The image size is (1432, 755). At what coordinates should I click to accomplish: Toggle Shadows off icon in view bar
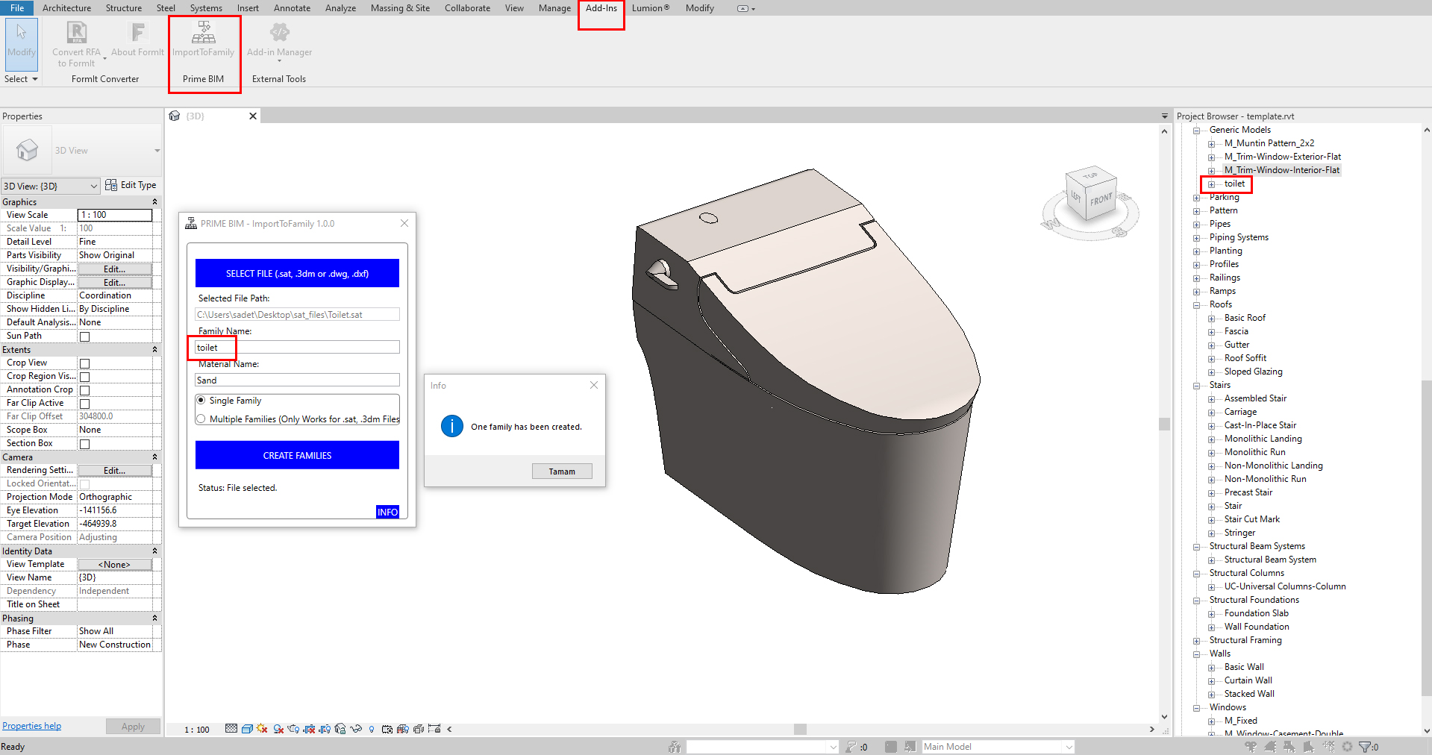pos(278,729)
